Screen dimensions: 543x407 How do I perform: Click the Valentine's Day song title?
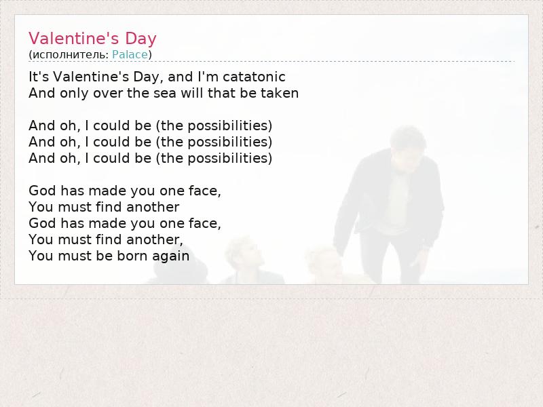click(x=92, y=39)
